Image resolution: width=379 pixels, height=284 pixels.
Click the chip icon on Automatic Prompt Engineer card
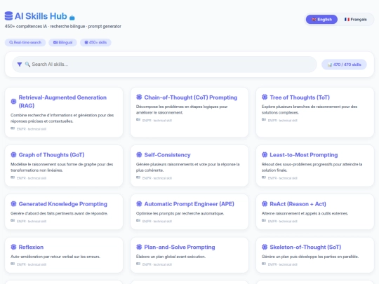click(x=139, y=204)
